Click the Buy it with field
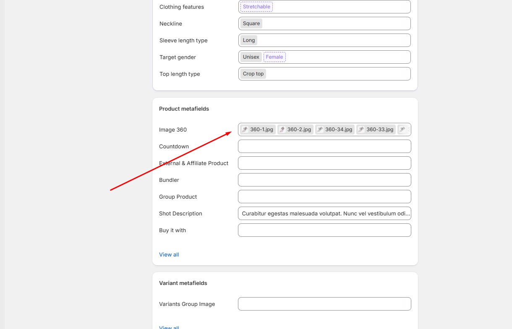The width and height of the screenshot is (512, 329). point(324,230)
